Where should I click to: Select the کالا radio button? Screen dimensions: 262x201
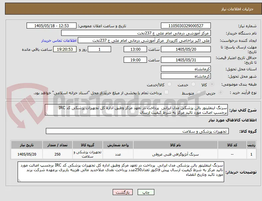(212, 84)
